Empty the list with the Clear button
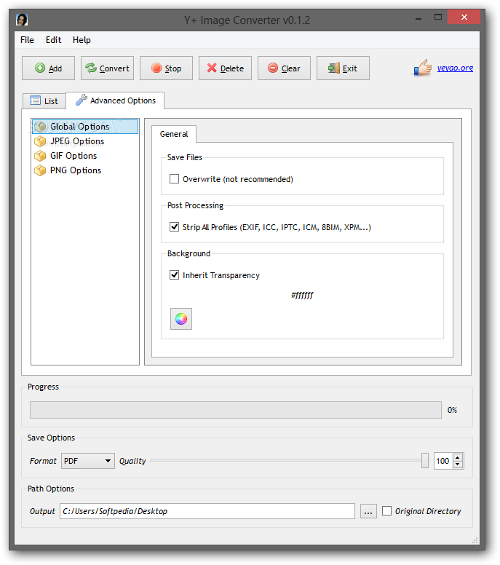The image size is (500, 565). click(284, 68)
